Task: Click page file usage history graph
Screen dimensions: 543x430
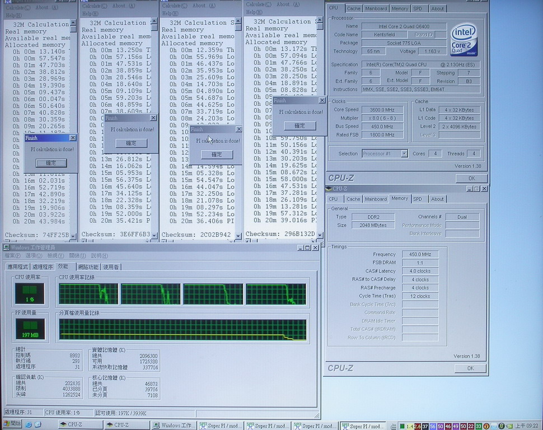Action: tap(182, 330)
